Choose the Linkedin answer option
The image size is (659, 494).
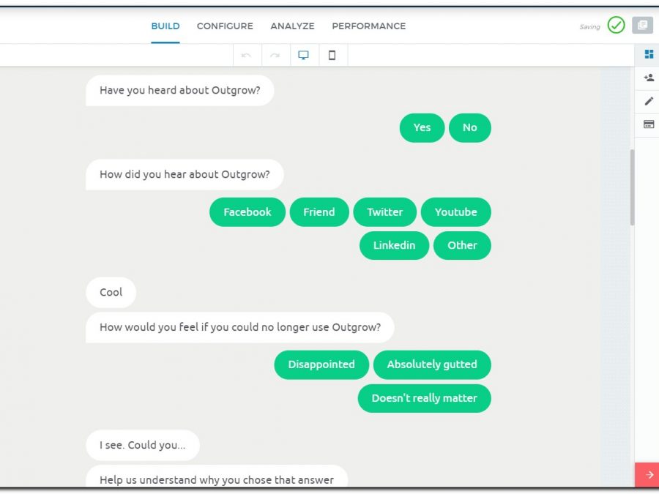(x=394, y=245)
